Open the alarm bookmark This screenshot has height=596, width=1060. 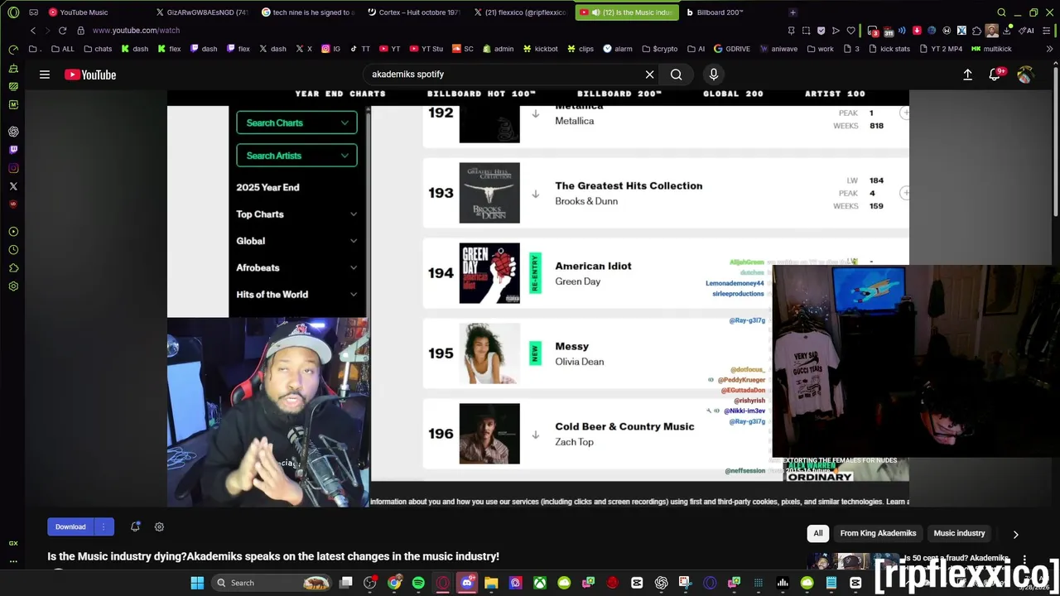coord(618,49)
